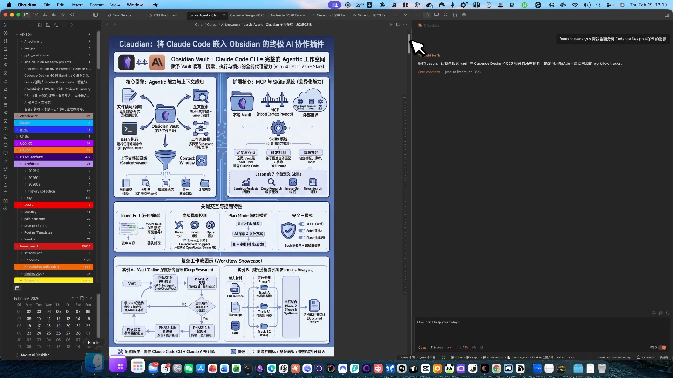Screen dimensions: 673x378
Task: Open conversation history in Claudian panel
Action: 668,313
